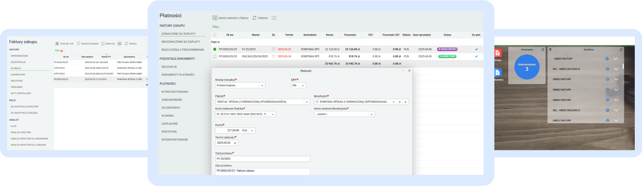The height and width of the screenshot is (186, 642).
Task: Open the Rodzaj transakcji dropdown
Action: click(262, 85)
